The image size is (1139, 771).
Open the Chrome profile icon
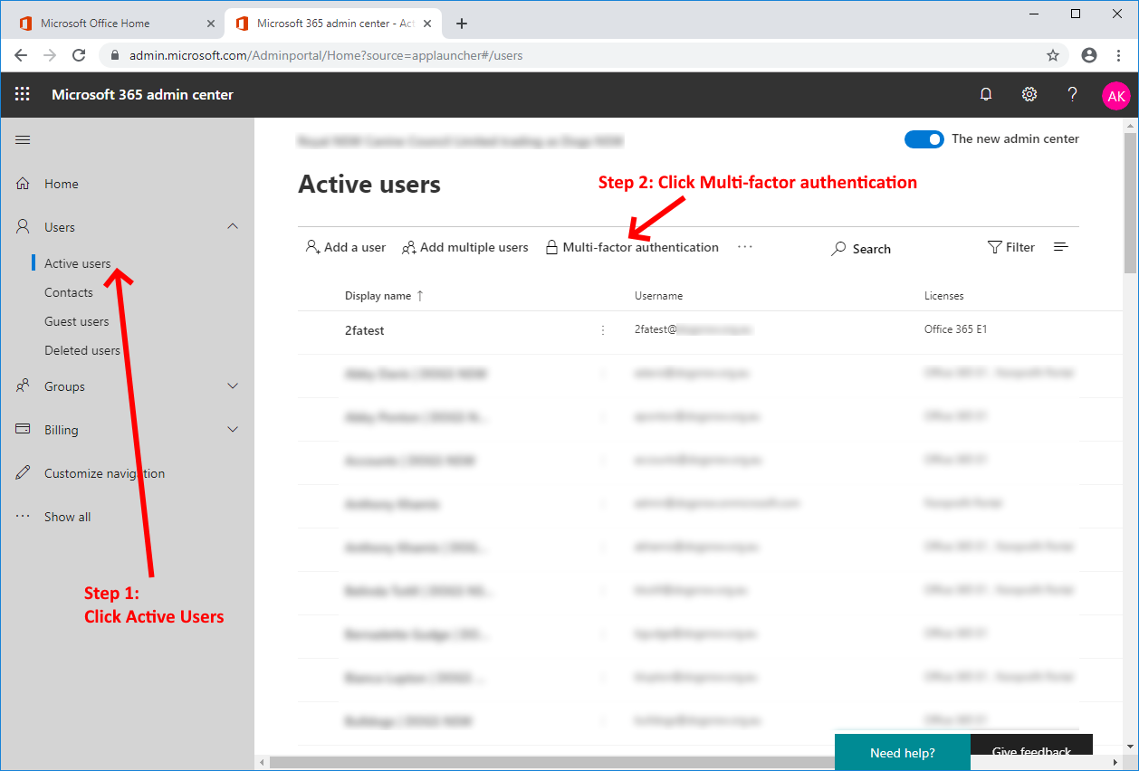point(1089,55)
